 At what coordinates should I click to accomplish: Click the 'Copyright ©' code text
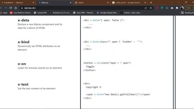click(94, 87)
